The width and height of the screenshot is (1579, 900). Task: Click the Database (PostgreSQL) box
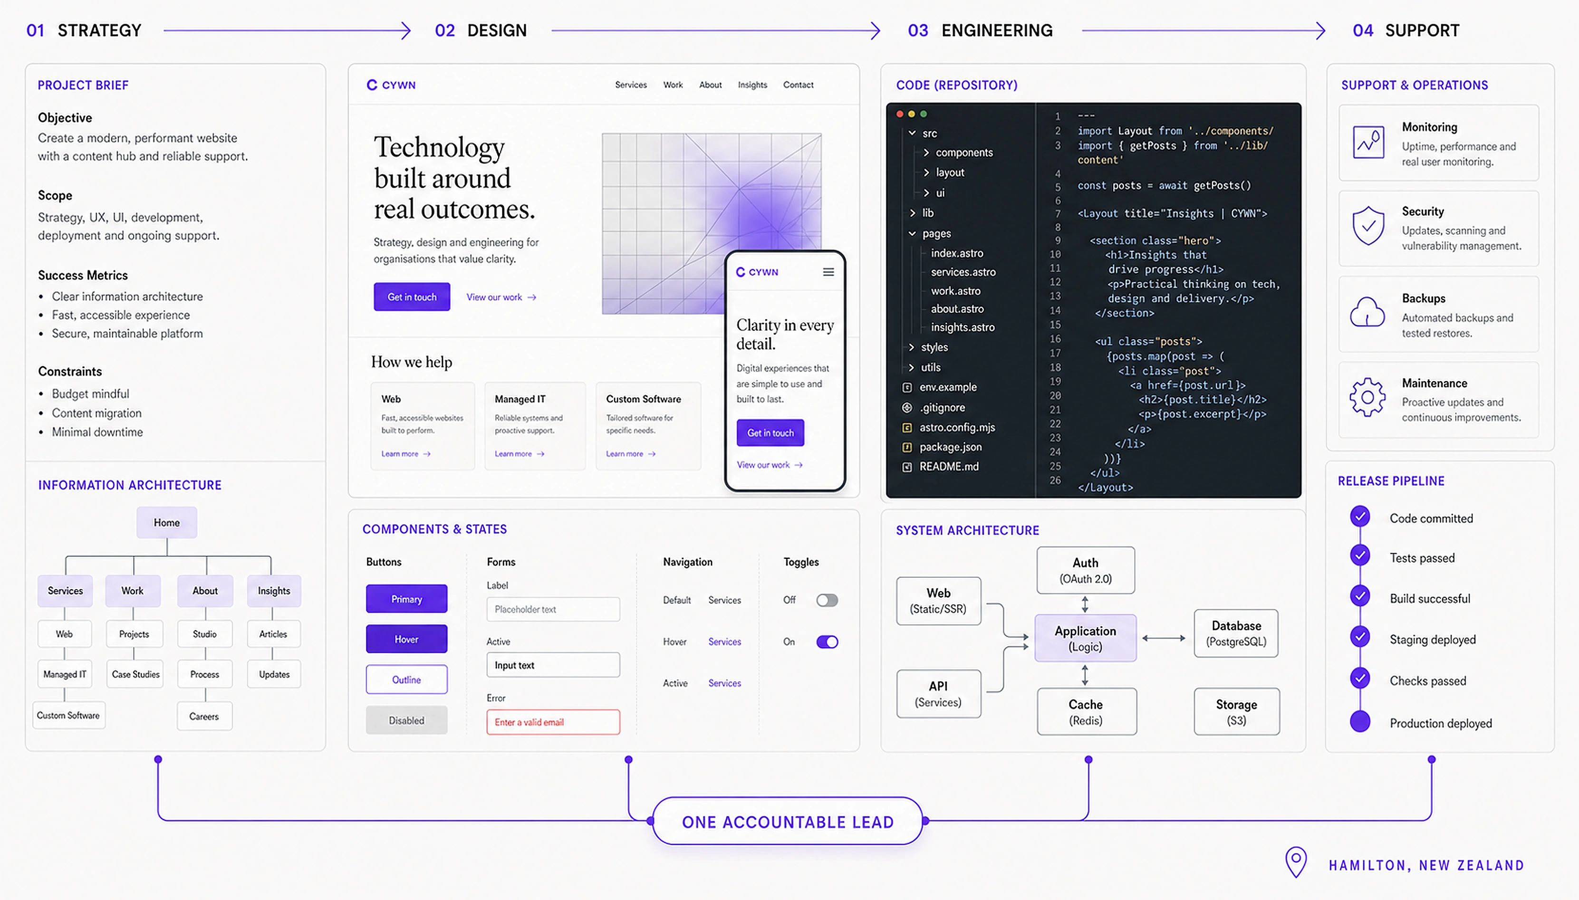click(1236, 633)
